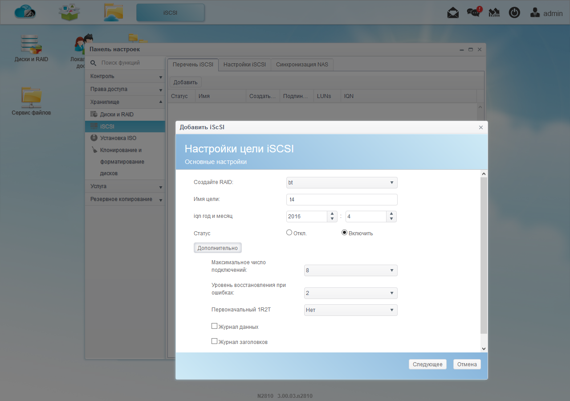Open Установка ISO in sidebar
Screen dimensions: 570x401
125,138
